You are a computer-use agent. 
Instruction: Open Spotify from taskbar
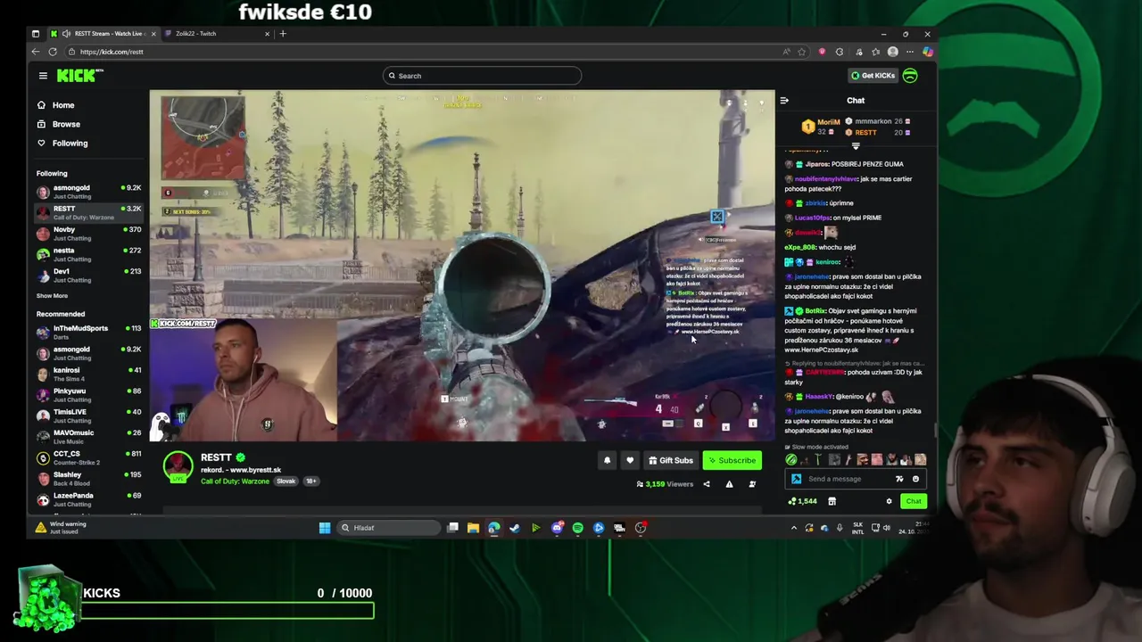(578, 528)
